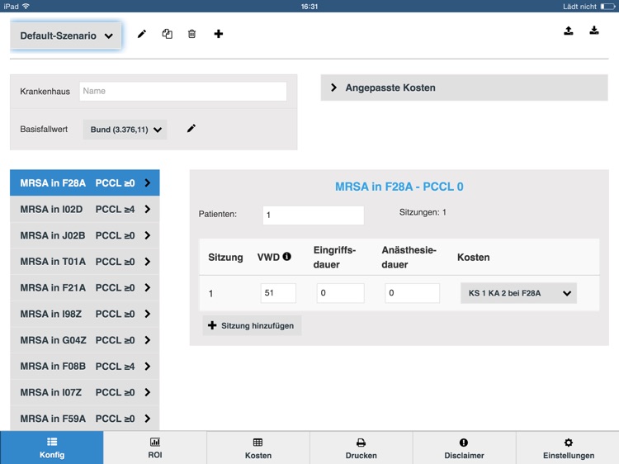619x464 pixels.
Task: Open MRSA in I98Z PCCL ≥0 entry
Action: click(85, 314)
